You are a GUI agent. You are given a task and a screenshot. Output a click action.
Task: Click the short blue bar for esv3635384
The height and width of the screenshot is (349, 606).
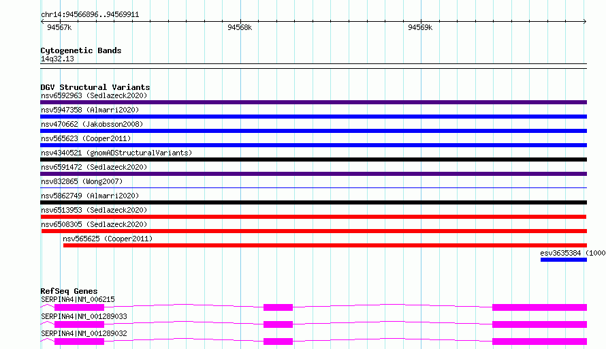coord(564,260)
